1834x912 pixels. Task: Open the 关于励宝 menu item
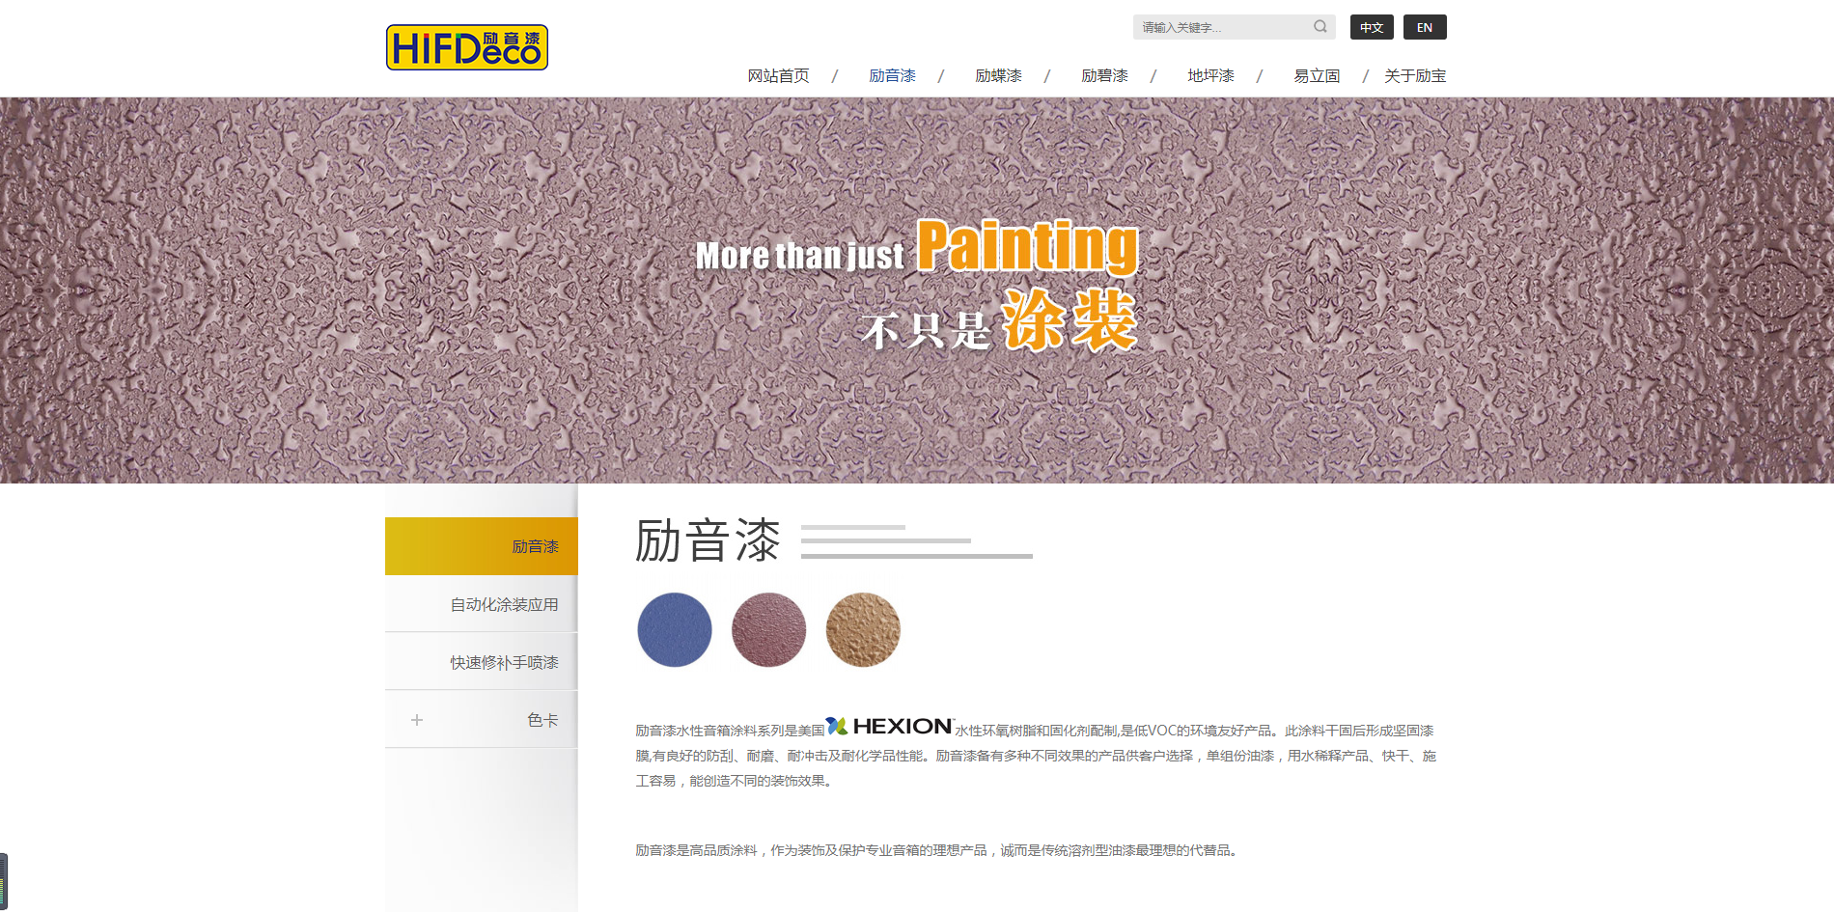click(1414, 75)
